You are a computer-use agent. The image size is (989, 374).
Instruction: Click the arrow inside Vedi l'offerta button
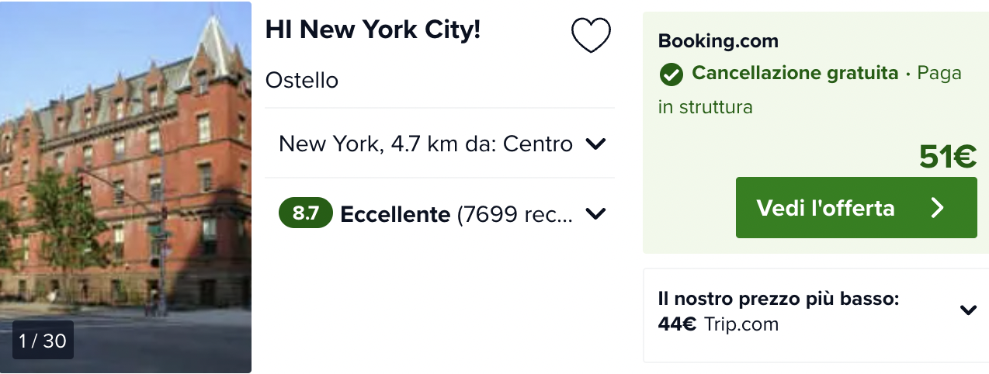(937, 208)
